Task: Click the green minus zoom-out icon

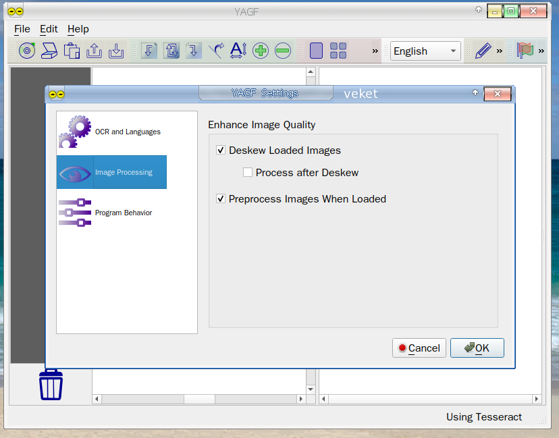Action: point(283,51)
